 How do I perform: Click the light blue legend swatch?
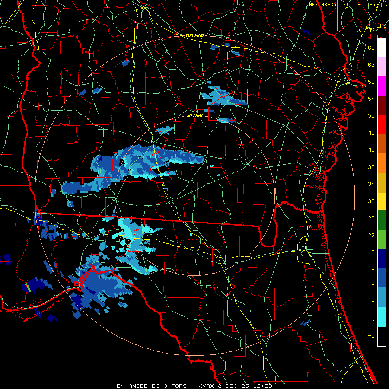click(382, 297)
